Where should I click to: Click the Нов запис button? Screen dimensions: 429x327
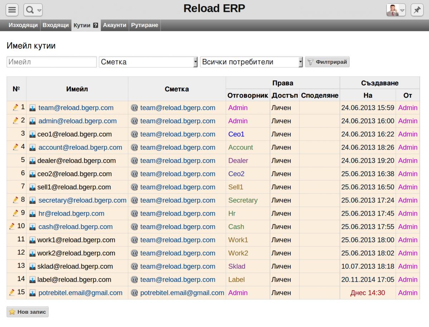pyautogui.click(x=28, y=312)
